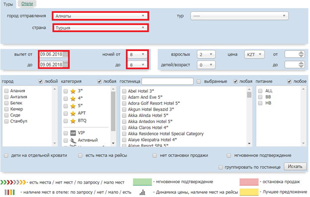Click Akgun Hotel Beyazid 3* text
This screenshot has height=197, width=310.
click(151, 109)
